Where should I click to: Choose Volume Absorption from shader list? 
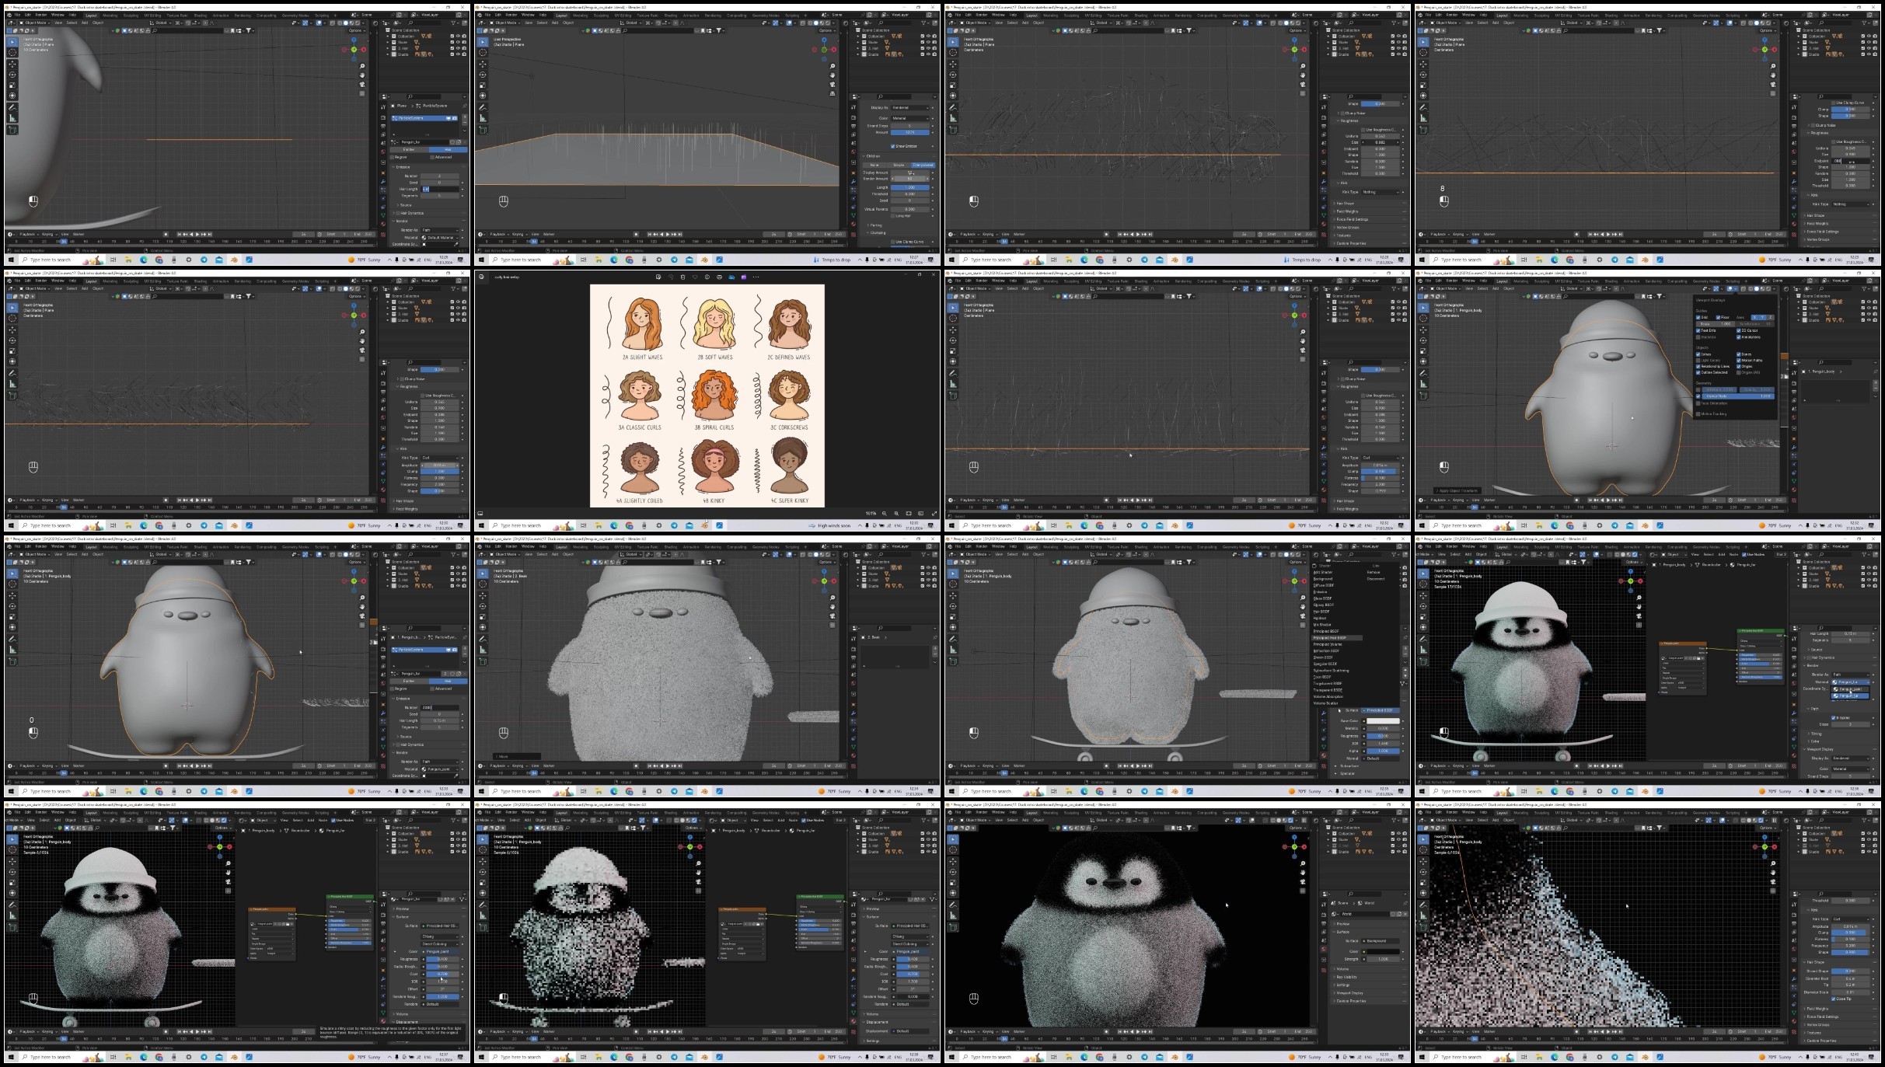pos(1328,696)
